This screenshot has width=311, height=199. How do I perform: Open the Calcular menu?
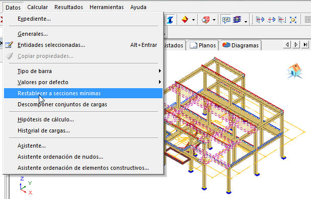[37, 7]
